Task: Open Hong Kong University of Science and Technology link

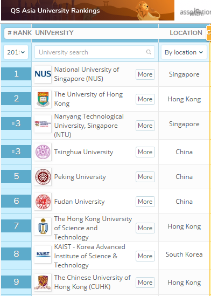Action: [x=93, y=228]
